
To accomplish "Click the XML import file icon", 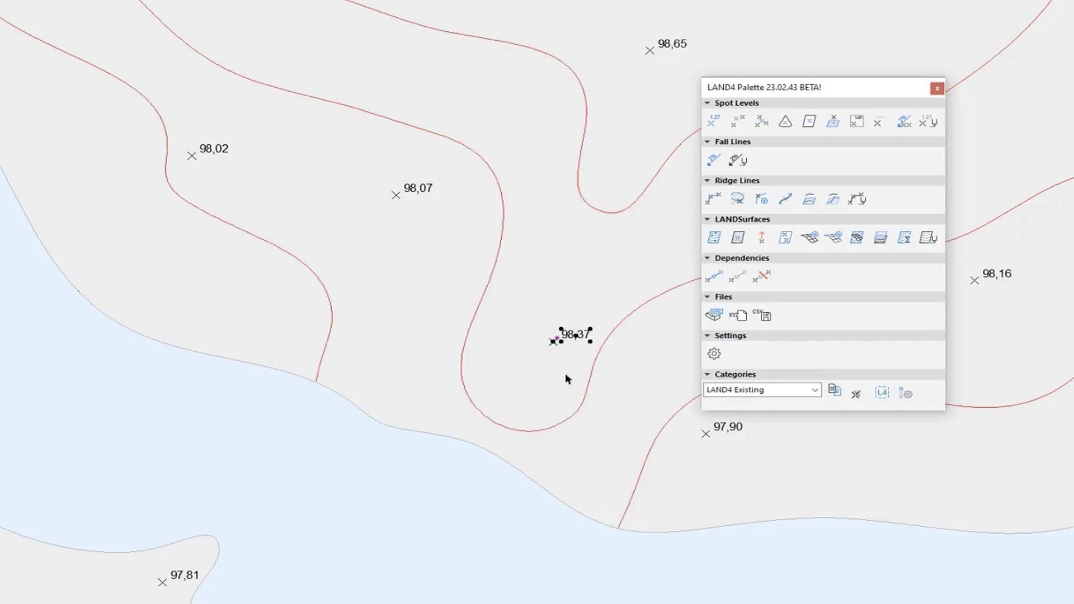I will [x=714, y=315].
